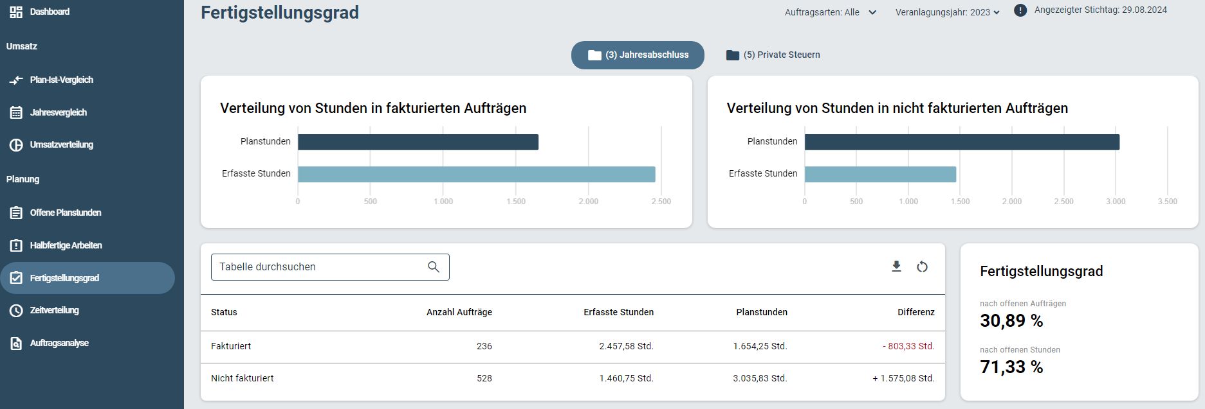Viewport: 1205px width, 409px height.
Task: Click the Zeitverteilung clock icon
Action: [16, 311]
